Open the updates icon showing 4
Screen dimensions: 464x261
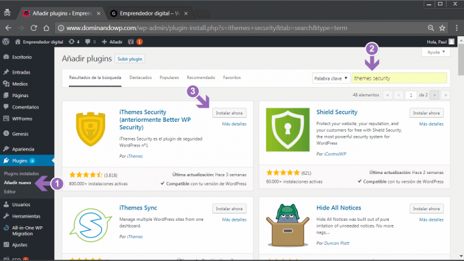[x=74, y=41]
